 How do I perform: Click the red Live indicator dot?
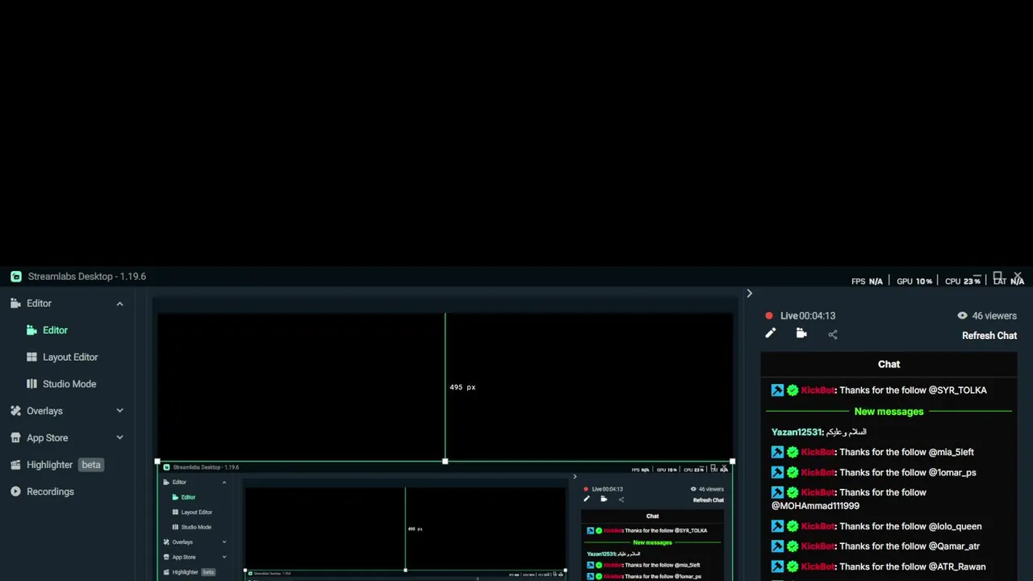coord(769,316)
